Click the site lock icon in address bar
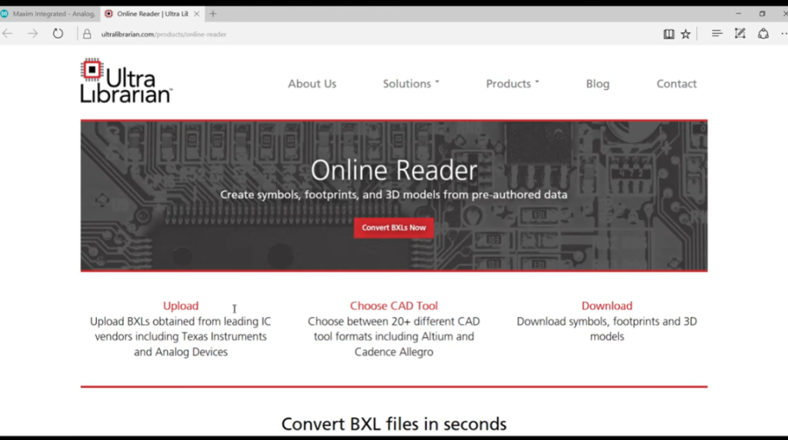 [87, 34]
